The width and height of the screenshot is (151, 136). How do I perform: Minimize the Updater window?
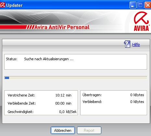tap(133, 5)
